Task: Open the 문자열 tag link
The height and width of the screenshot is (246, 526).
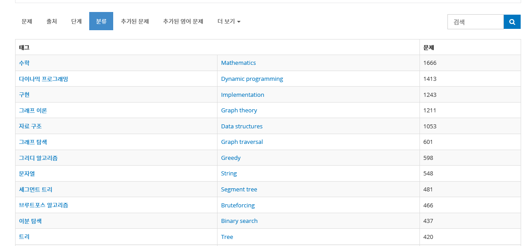Action: (x=27, y=174)
